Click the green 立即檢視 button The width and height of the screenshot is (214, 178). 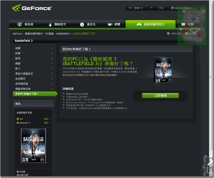[x=160, y=95]
